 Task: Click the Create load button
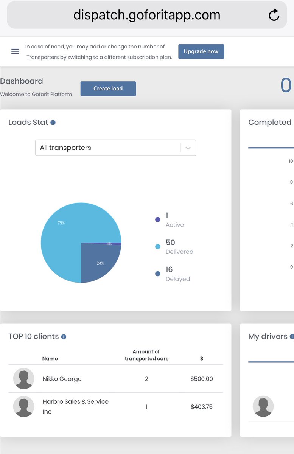click(x=108, y=89)
